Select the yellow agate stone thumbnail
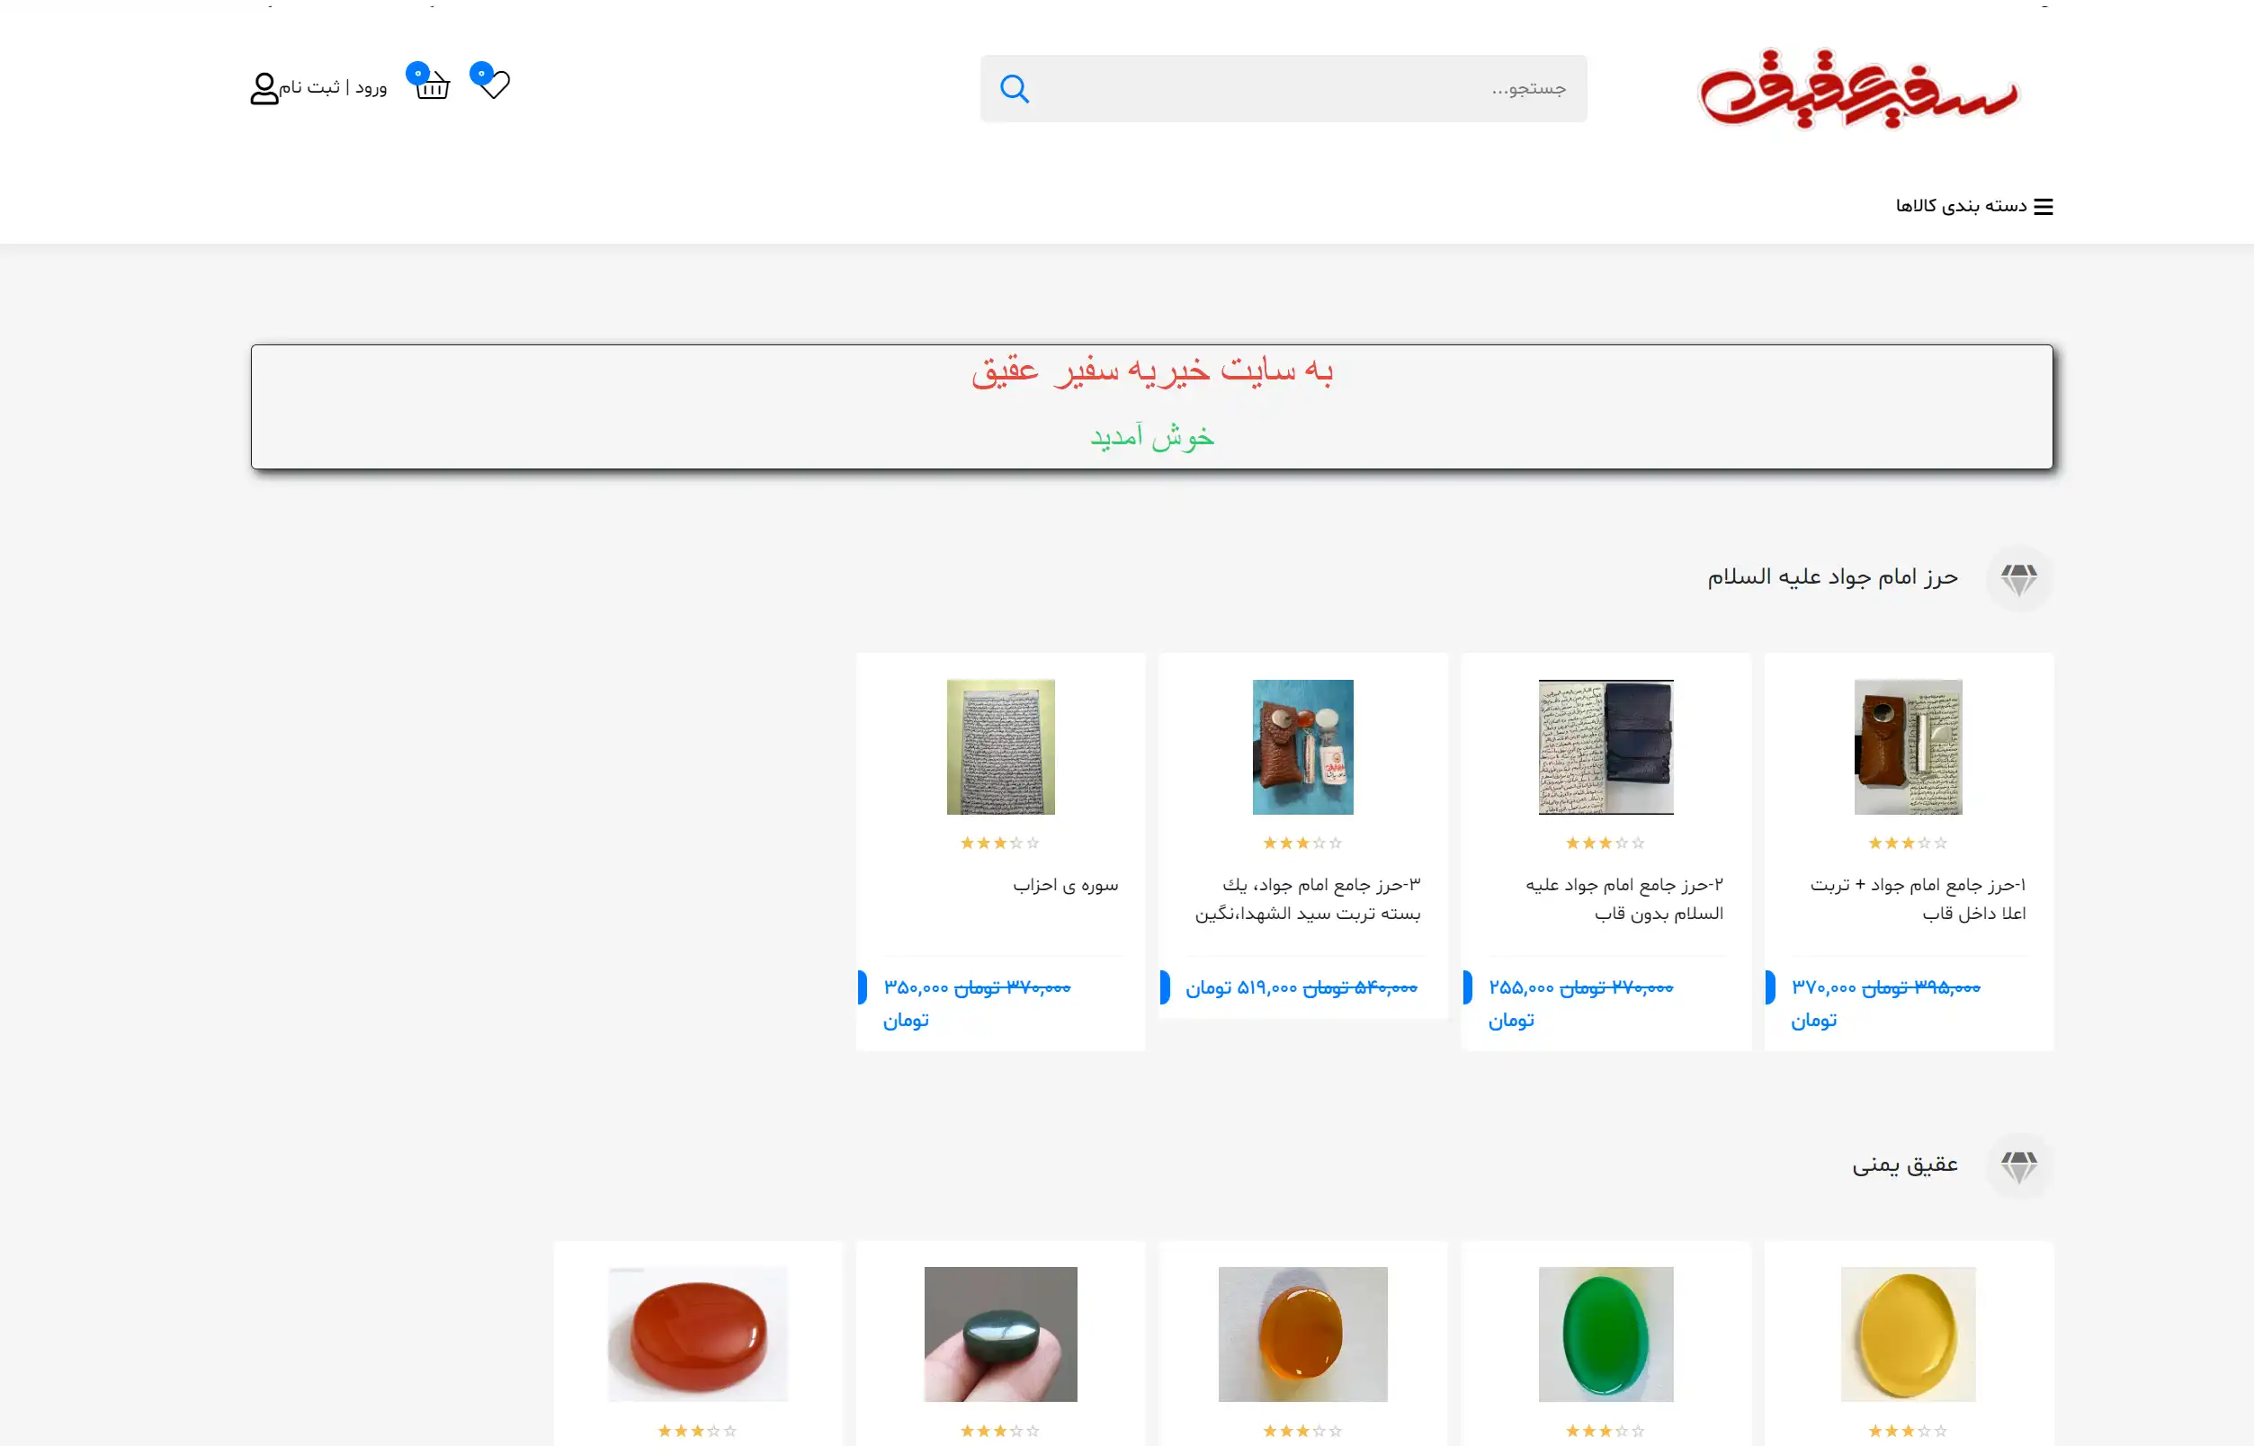Viewport: 2254px width, 1446px height. [x=1908, y=1334]
